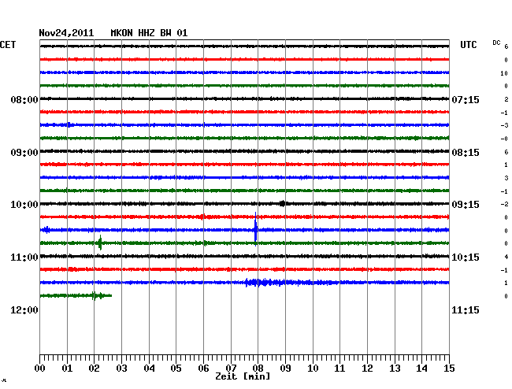Click minute tick label 01

(x=67, y=369)
